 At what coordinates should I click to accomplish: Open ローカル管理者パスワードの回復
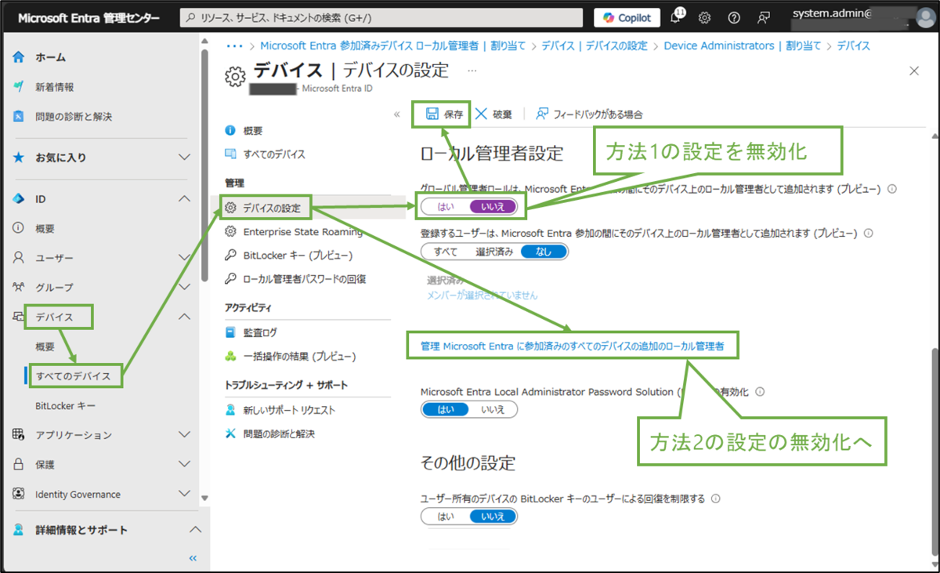coord(304,278)
